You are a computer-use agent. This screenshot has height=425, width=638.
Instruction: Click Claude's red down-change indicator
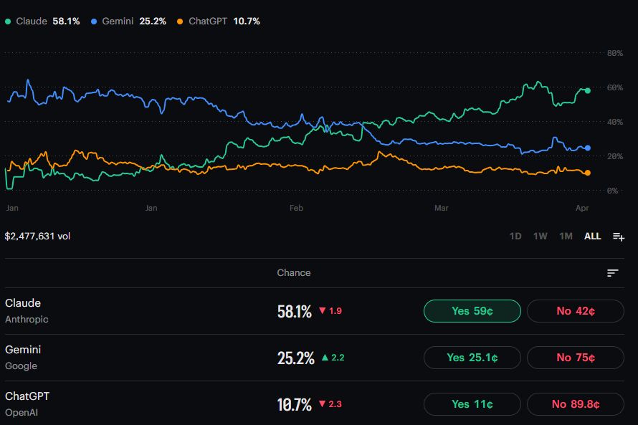click(330, 311)
